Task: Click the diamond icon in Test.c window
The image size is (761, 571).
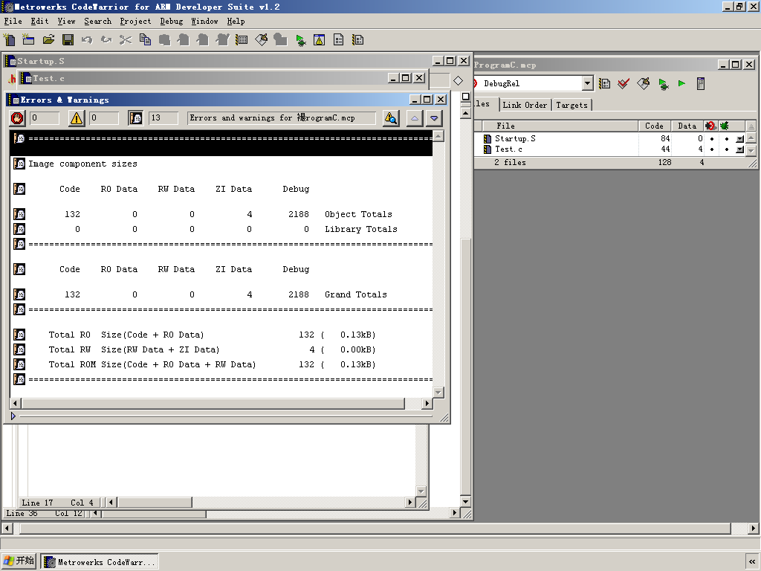Action: click(x=458, y=80)
